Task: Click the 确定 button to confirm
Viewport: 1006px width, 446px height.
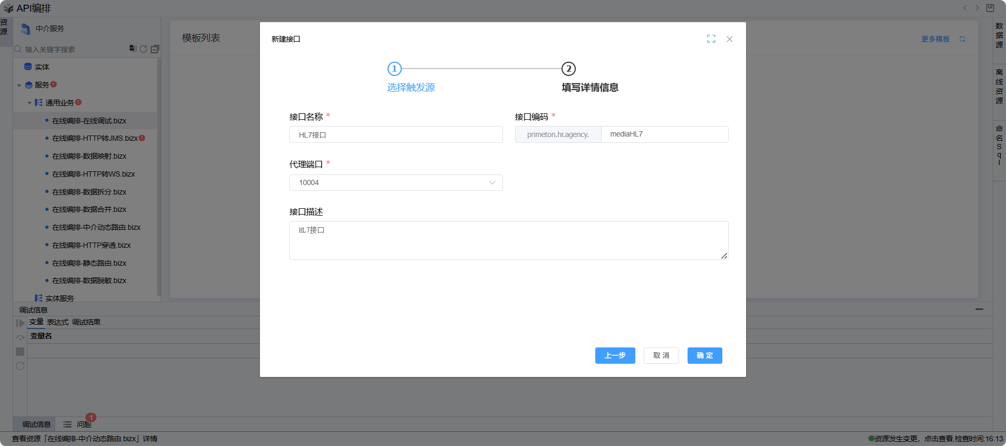Action: point(704,356)
